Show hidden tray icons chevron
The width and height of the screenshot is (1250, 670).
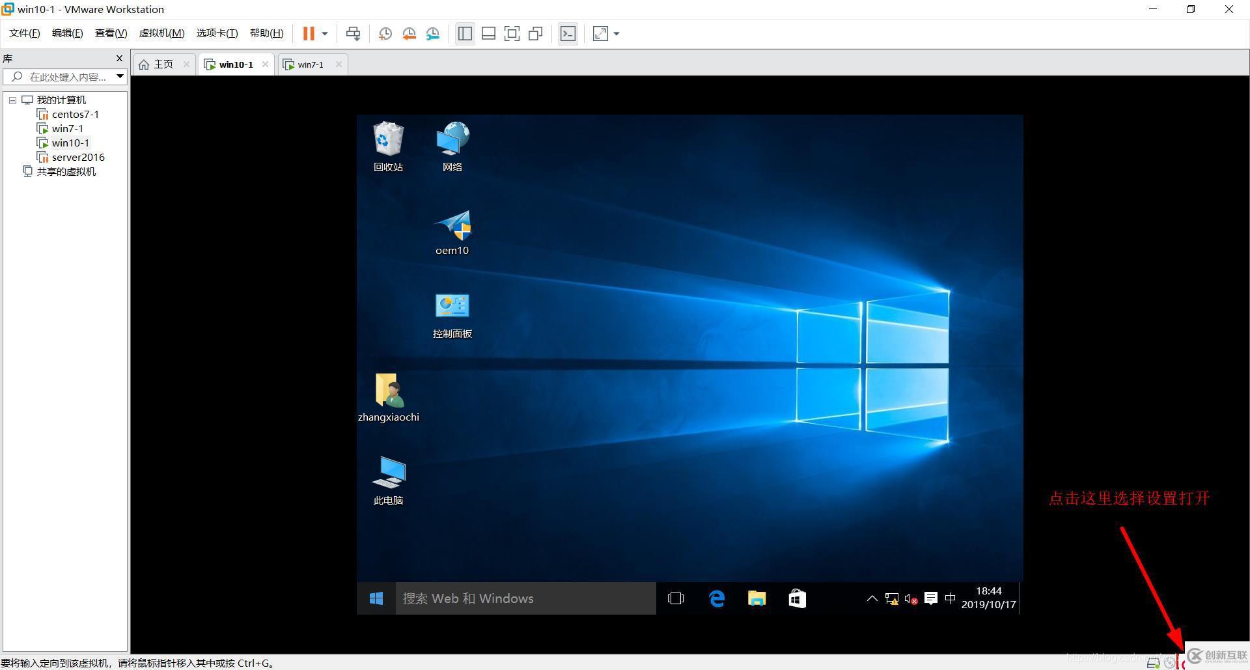872,598
